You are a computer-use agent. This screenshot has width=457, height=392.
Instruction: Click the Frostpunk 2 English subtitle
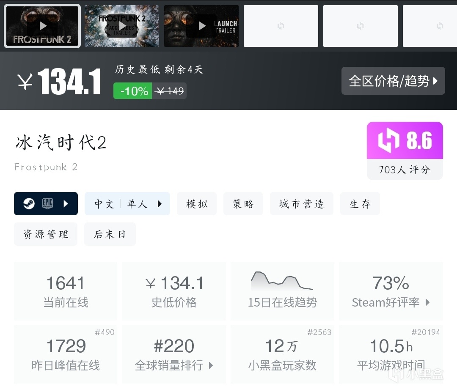click(46, 167)
